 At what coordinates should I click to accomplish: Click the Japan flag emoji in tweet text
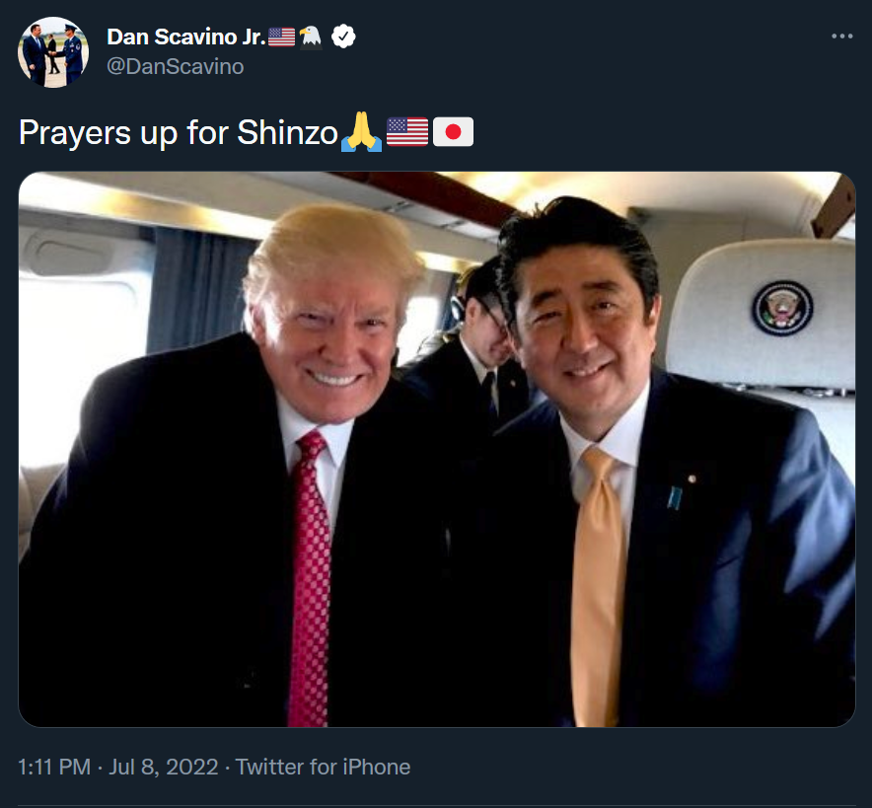[x=453, y=132]
